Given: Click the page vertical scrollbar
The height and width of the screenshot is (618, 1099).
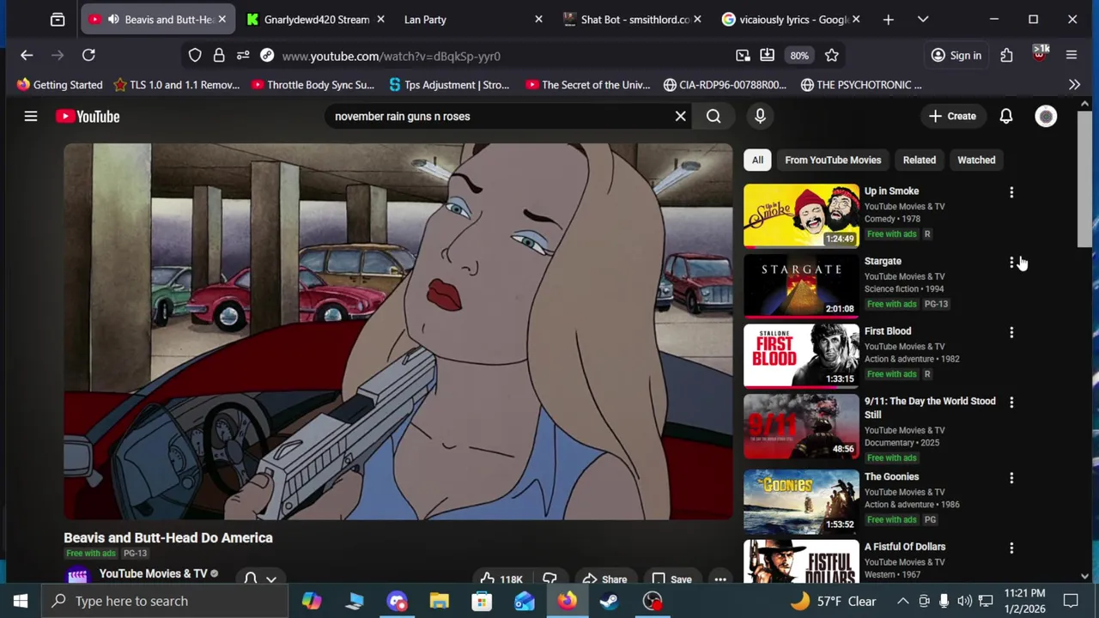Looking at the screenshot, I should (x=1084, y=179).
